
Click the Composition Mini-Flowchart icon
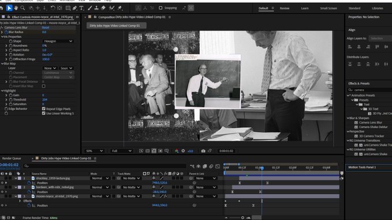click(x=192, y=166)
